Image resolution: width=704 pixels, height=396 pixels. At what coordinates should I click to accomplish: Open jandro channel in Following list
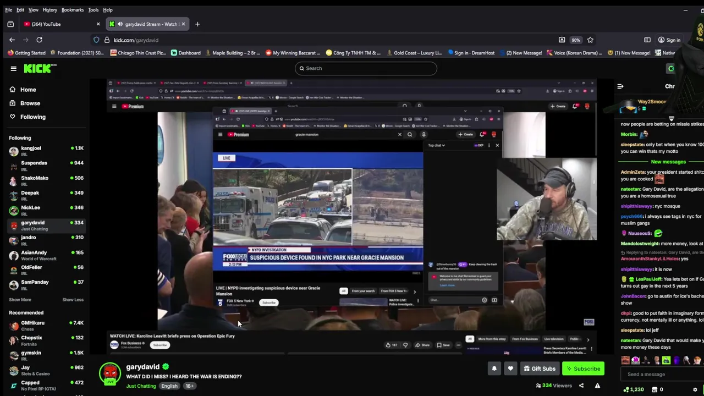coord(46,240)
